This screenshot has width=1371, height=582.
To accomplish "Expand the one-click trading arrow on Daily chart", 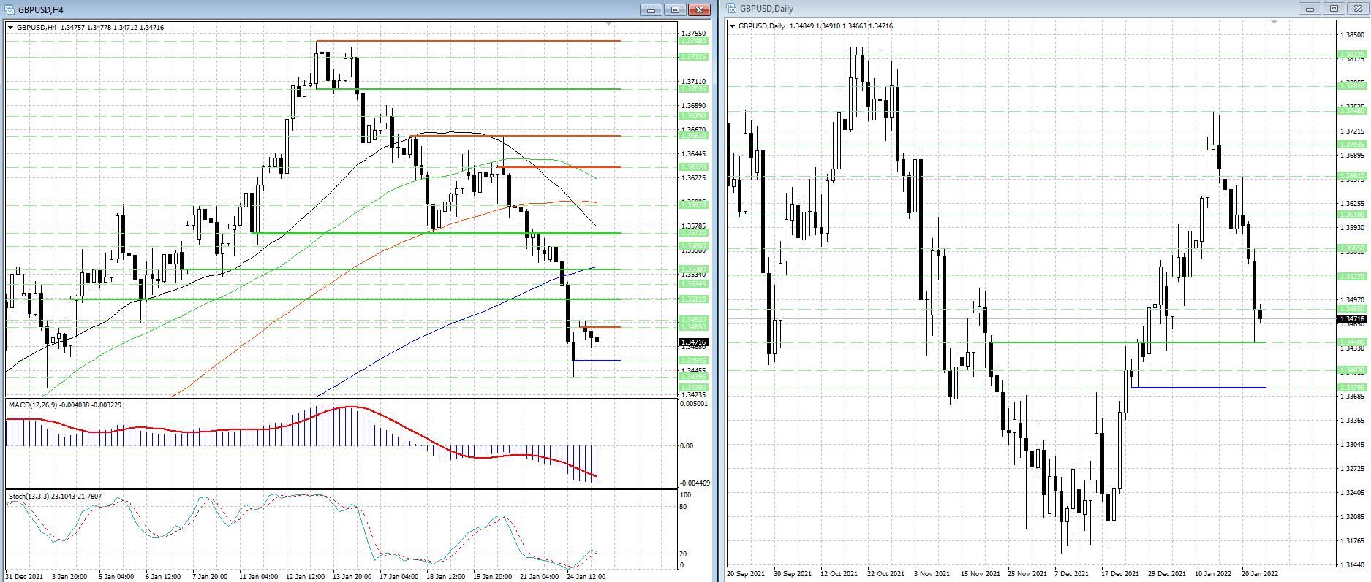I will [x=732, y=26].
